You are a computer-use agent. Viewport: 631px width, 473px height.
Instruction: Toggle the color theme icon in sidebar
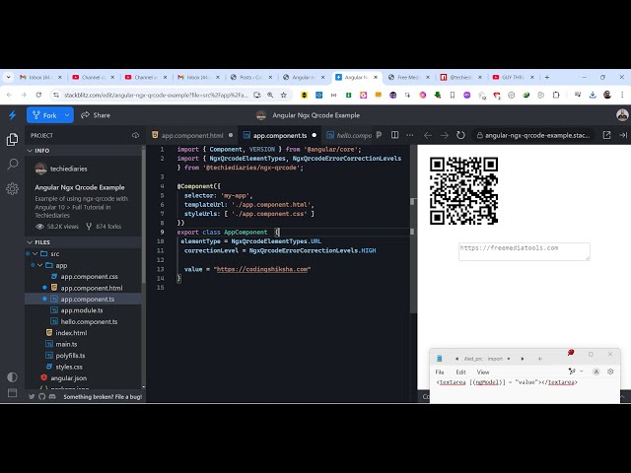(12, 377)
